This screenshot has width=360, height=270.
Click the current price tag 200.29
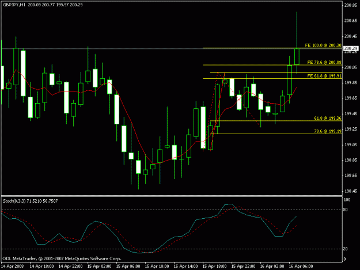point(351,48)
